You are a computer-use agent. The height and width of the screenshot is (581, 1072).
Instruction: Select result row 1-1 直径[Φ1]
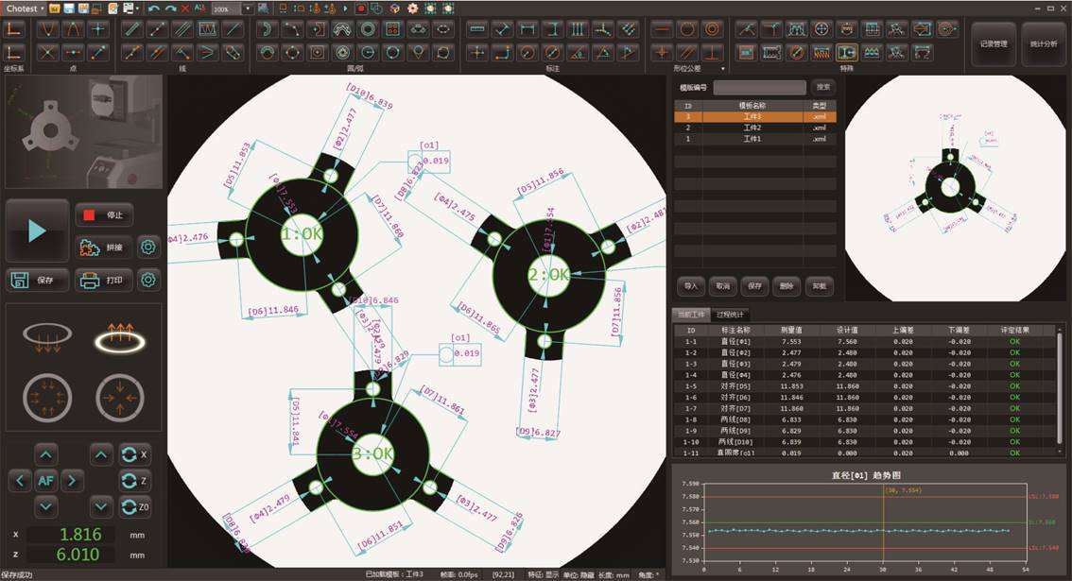[x=865, y=341]
